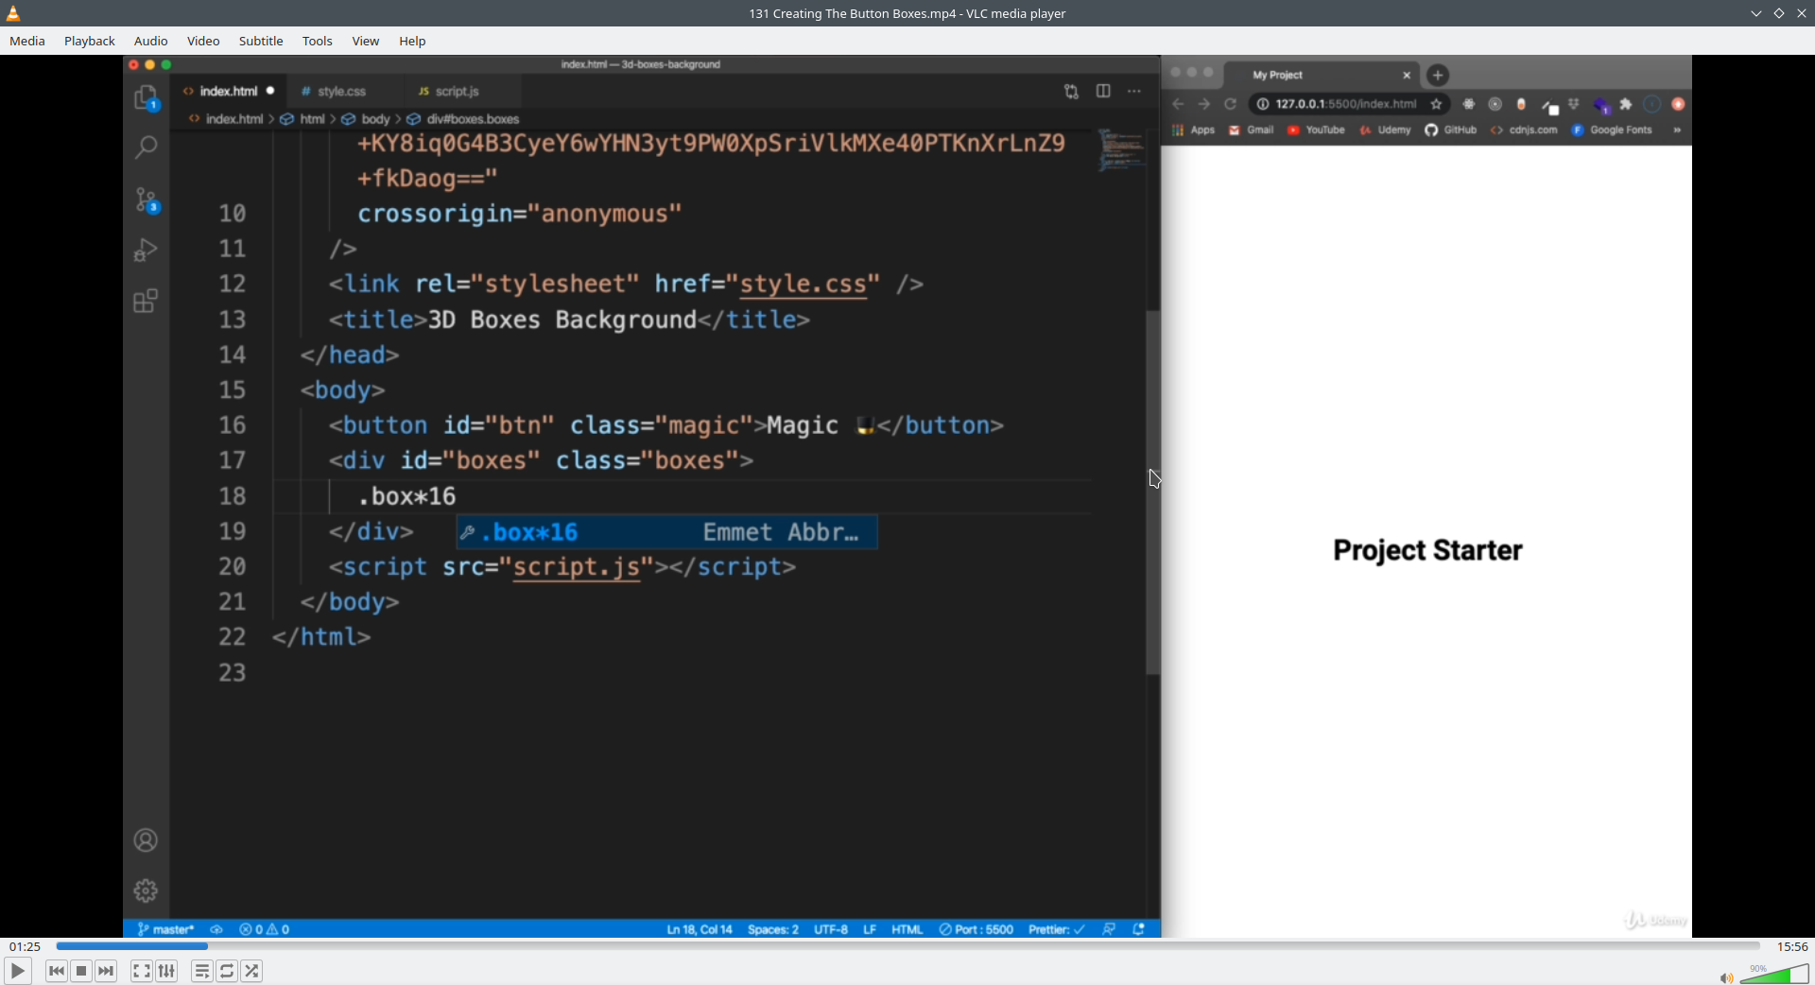1815x985 pixels.
Task: Bookmark the page with the star icon
Action: [1437, 104]
